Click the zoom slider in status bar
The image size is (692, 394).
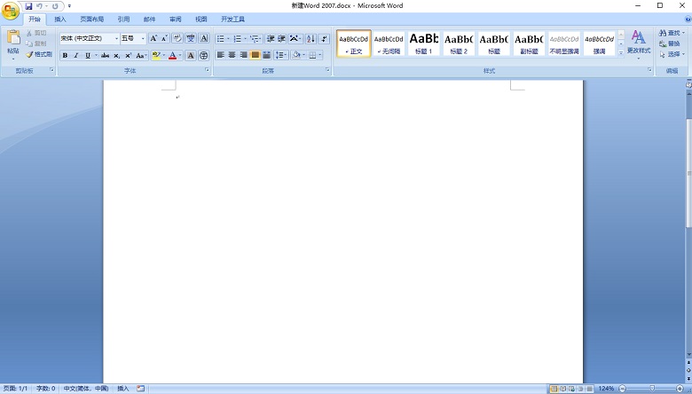tap(652, 389)
